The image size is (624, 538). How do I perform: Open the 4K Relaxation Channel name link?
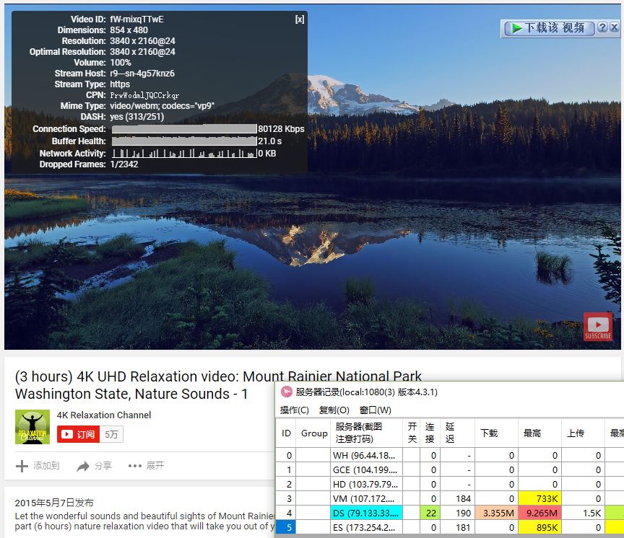[x=104, y=415]
